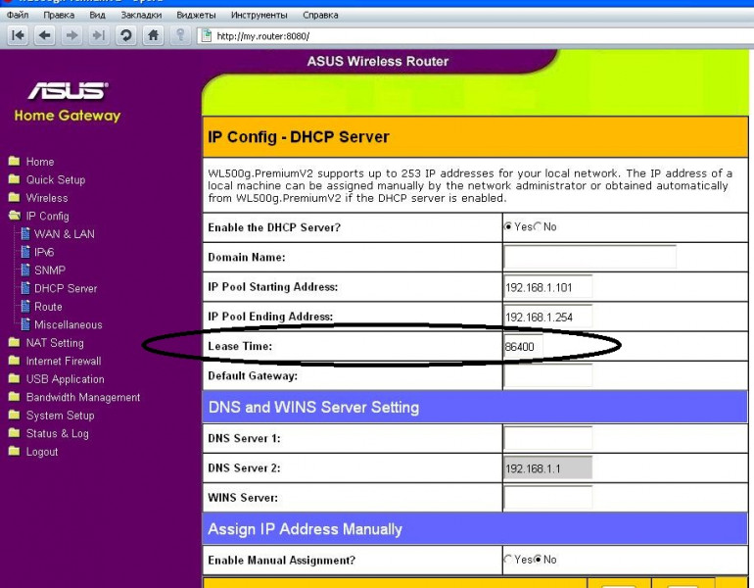
Task: Go back with the Back arrow
Action: 45,35
